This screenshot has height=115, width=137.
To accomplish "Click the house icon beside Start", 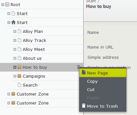I will coord(13,22).
